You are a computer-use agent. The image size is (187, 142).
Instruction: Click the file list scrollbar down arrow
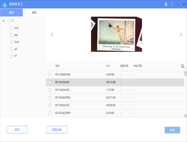(186, 116)
